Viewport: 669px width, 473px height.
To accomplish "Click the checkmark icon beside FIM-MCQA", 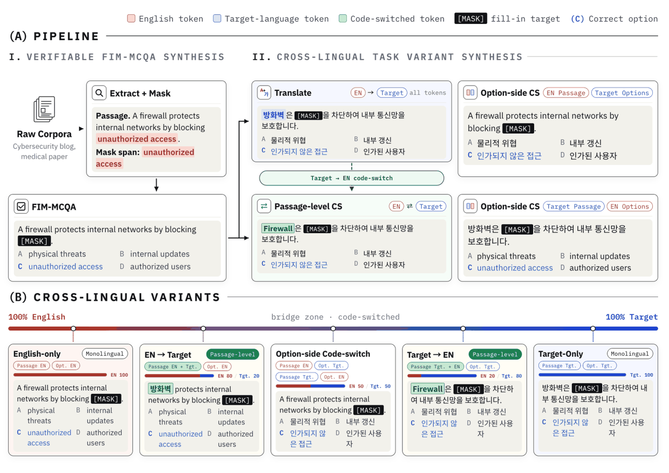I will 21,206.
